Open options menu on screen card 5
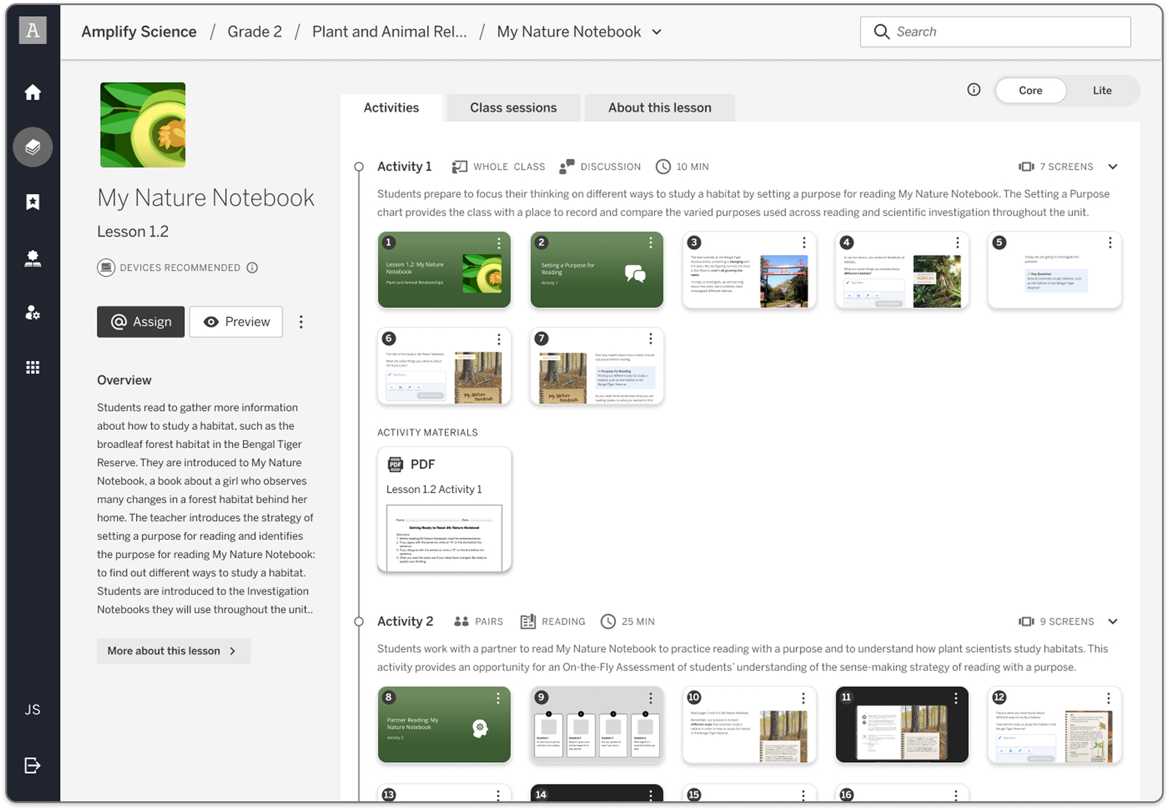 [1110, 243]
